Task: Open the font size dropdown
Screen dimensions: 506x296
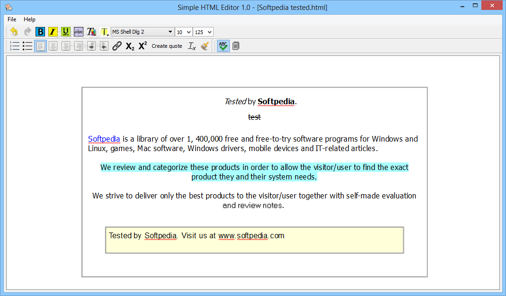Action: [x=184, y=32]
